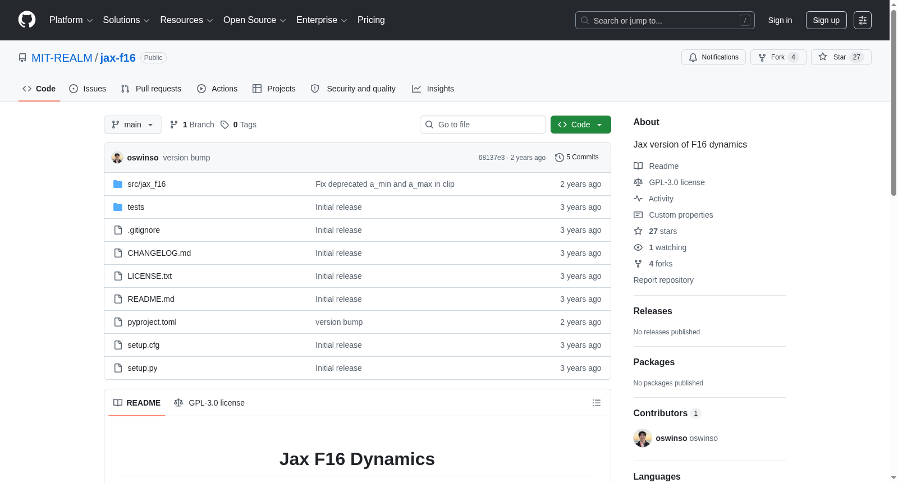Open oswinso's contributor avatar
The width and height of the screenshot is (898, 483).
coord(643,438)
